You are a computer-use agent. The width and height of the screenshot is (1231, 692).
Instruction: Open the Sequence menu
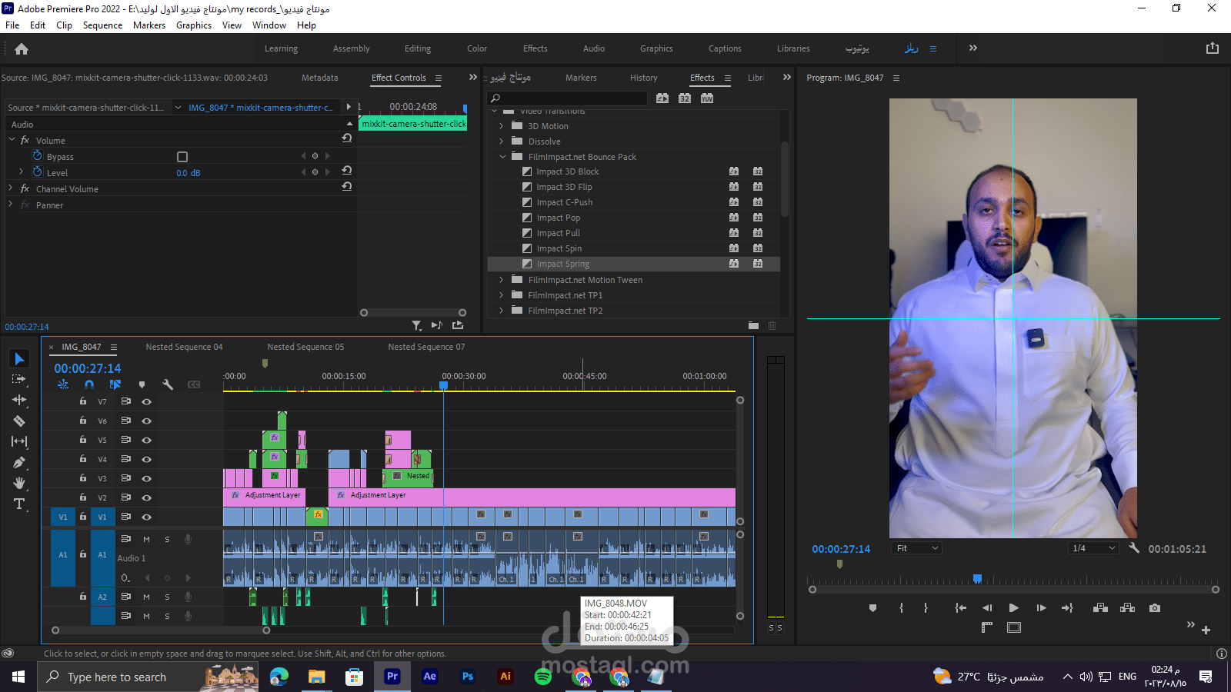click(102, 25)
